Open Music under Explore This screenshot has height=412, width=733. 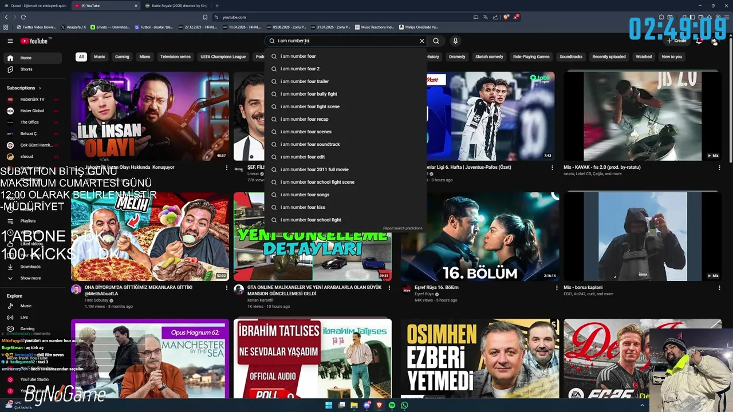[33, 306]
